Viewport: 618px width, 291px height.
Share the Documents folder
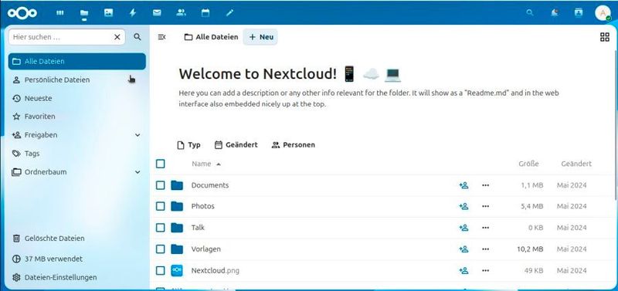[463, 185]
